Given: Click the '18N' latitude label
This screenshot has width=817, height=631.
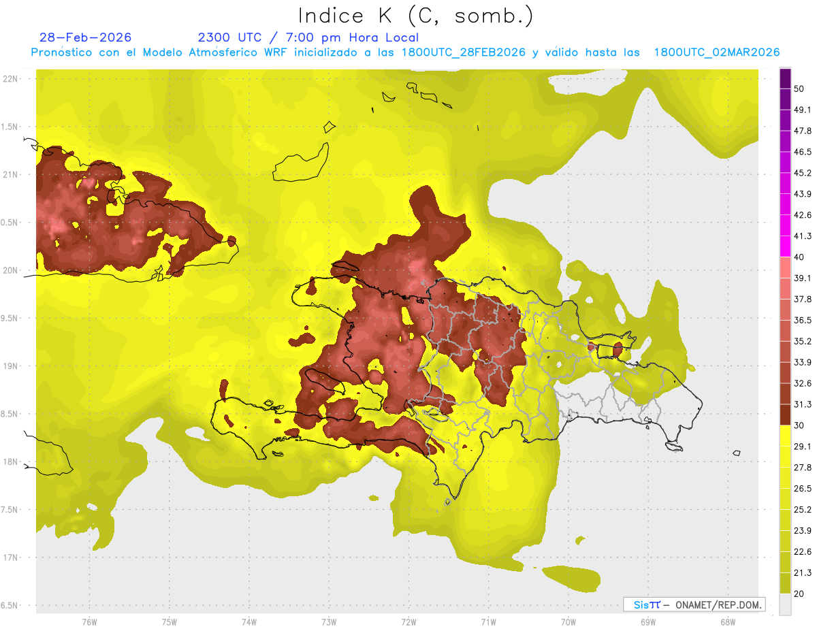Looking at the screenshot, I should click(11, 462).
